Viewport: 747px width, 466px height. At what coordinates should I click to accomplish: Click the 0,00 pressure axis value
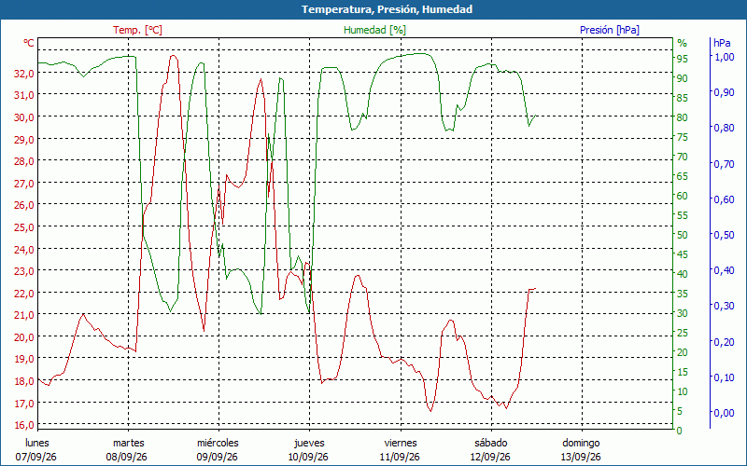pos(725,413)
